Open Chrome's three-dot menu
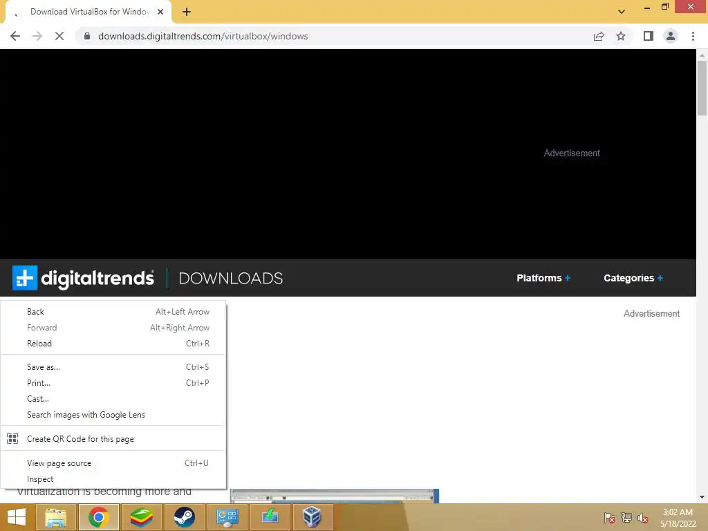Viewport: 708px width, 531px height. (x=693, y=36)
